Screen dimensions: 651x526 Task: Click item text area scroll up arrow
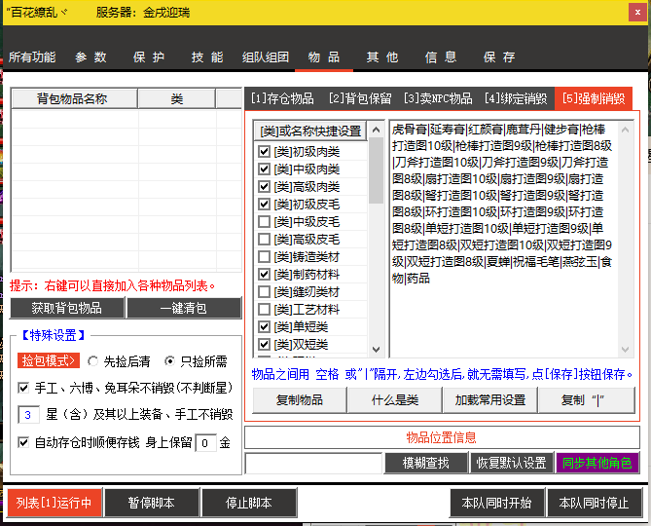pyautogui.click(x=626, y=131)
